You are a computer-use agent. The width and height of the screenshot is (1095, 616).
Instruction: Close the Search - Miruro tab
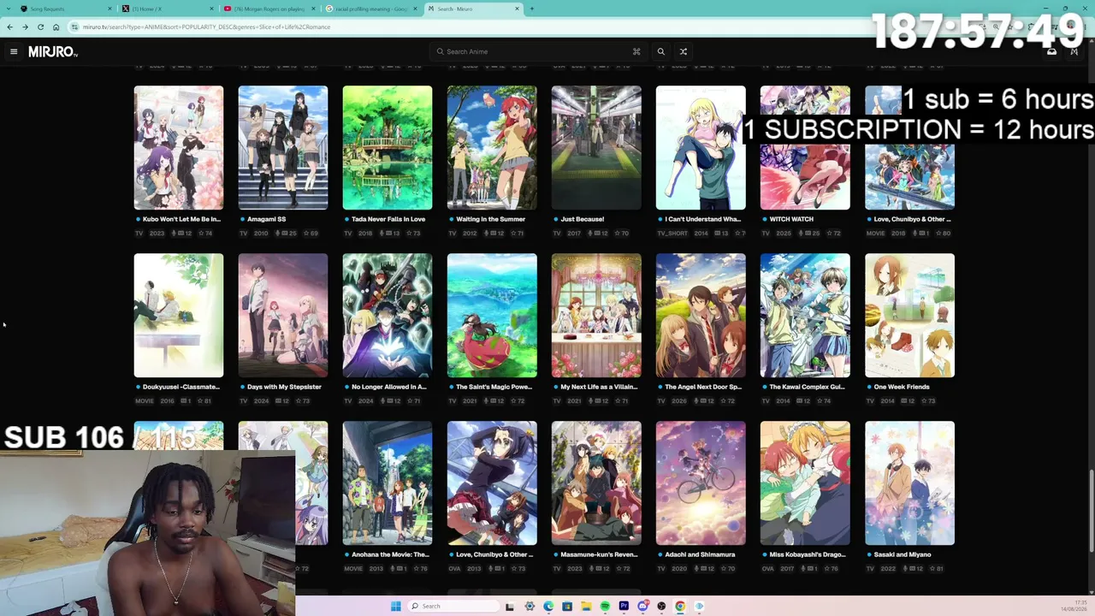517,9
